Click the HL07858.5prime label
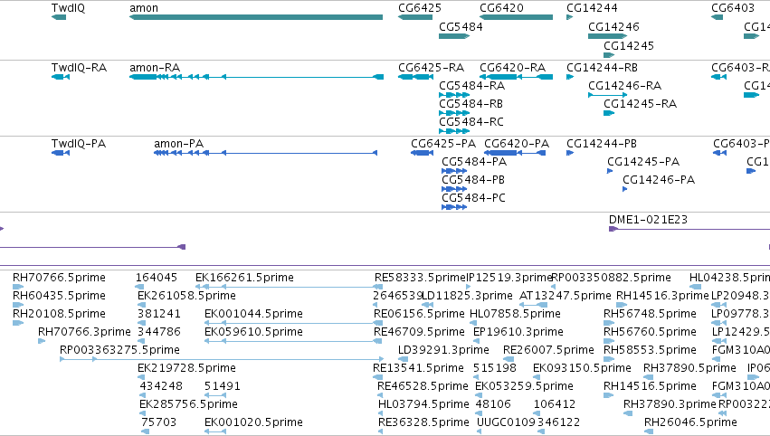 click(x=515, y=314)
